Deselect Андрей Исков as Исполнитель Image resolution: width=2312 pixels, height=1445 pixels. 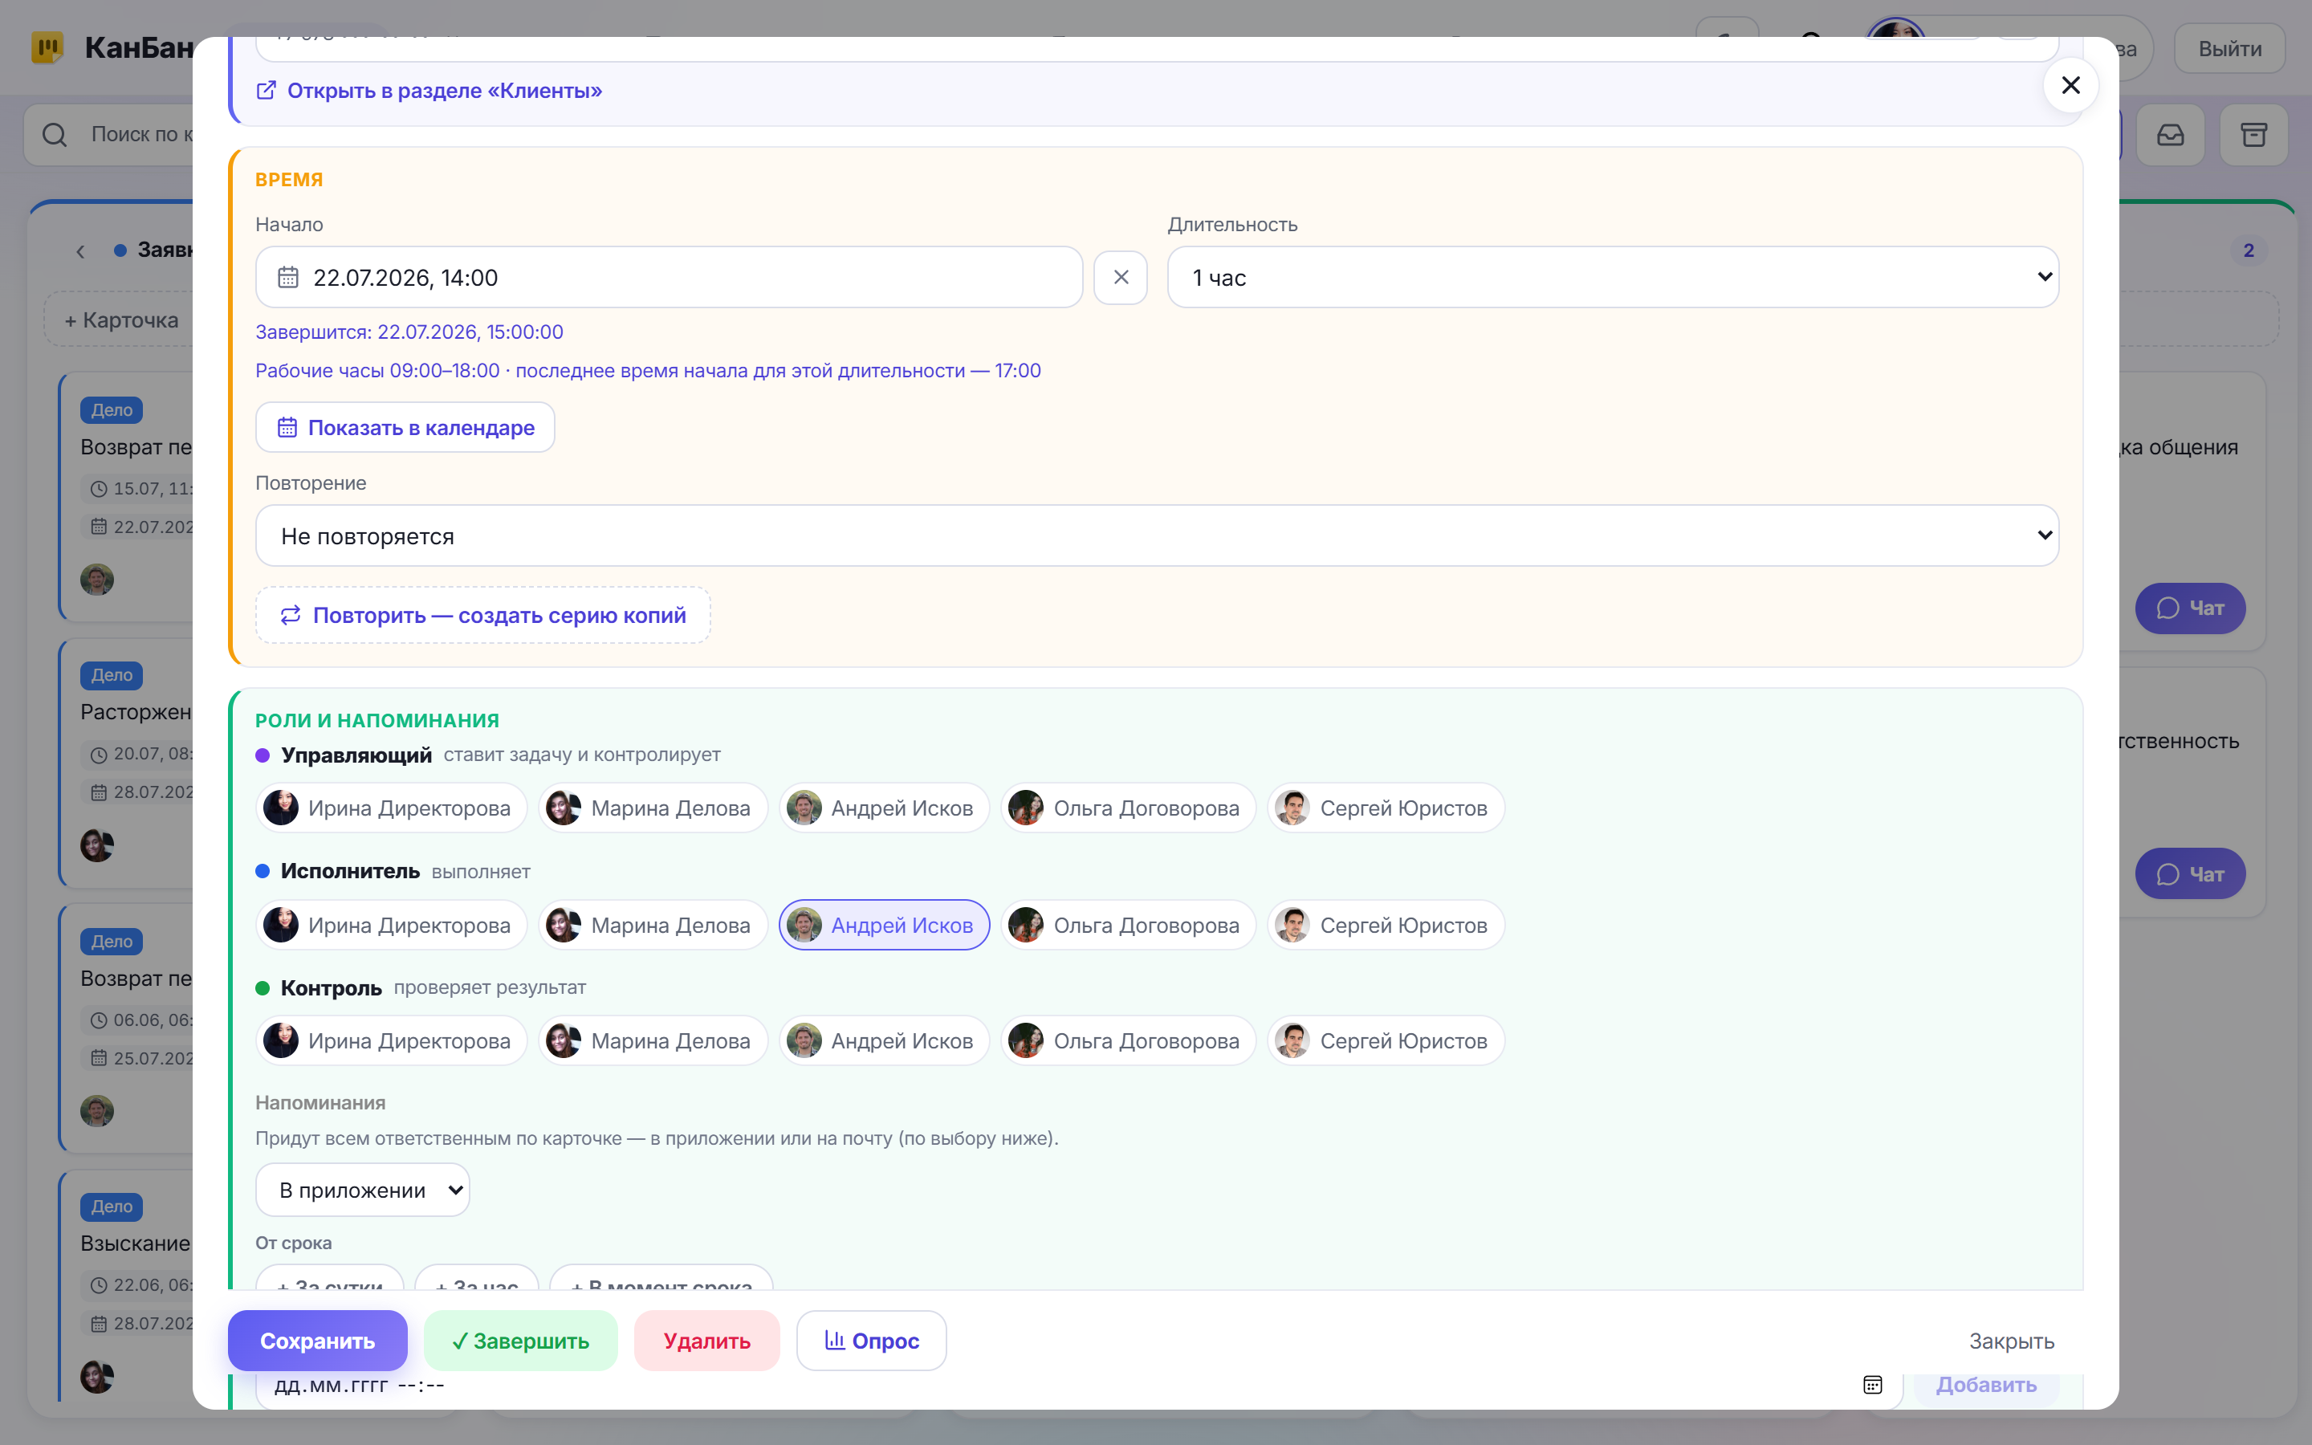[x=884, y=925]
